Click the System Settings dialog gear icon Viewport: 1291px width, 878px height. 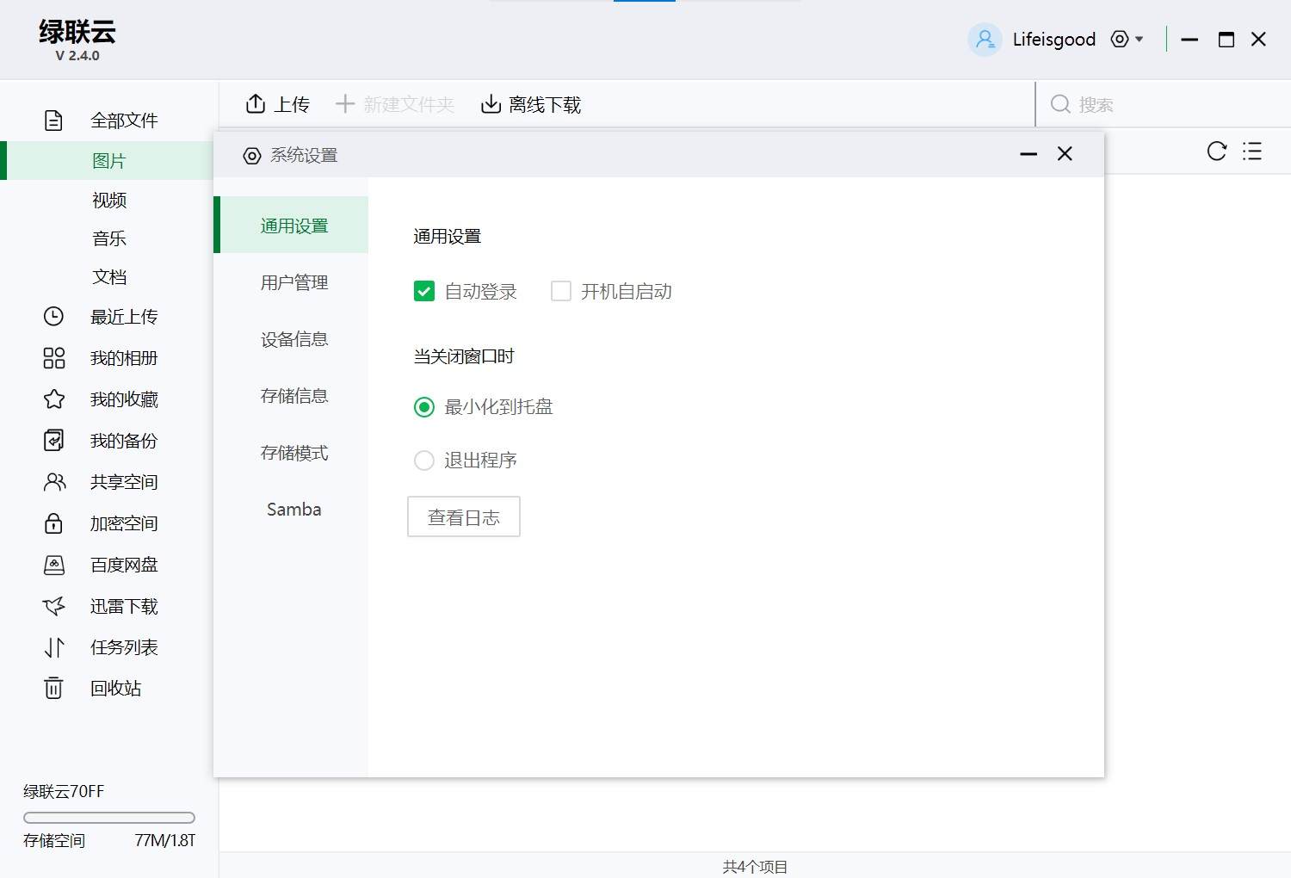pos(251,156)
